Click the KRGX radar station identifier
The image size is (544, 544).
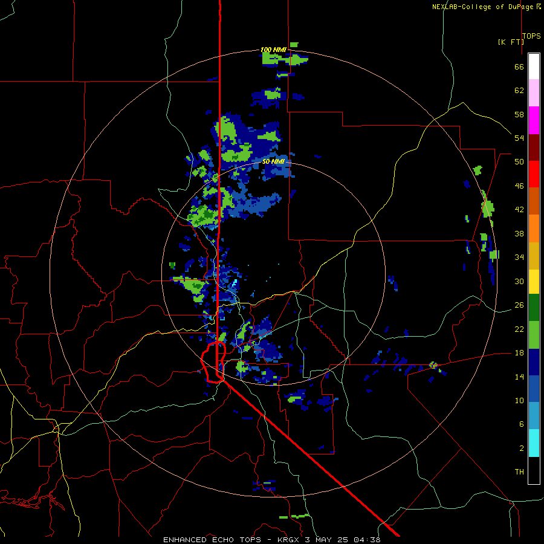[x=289, y=540]
